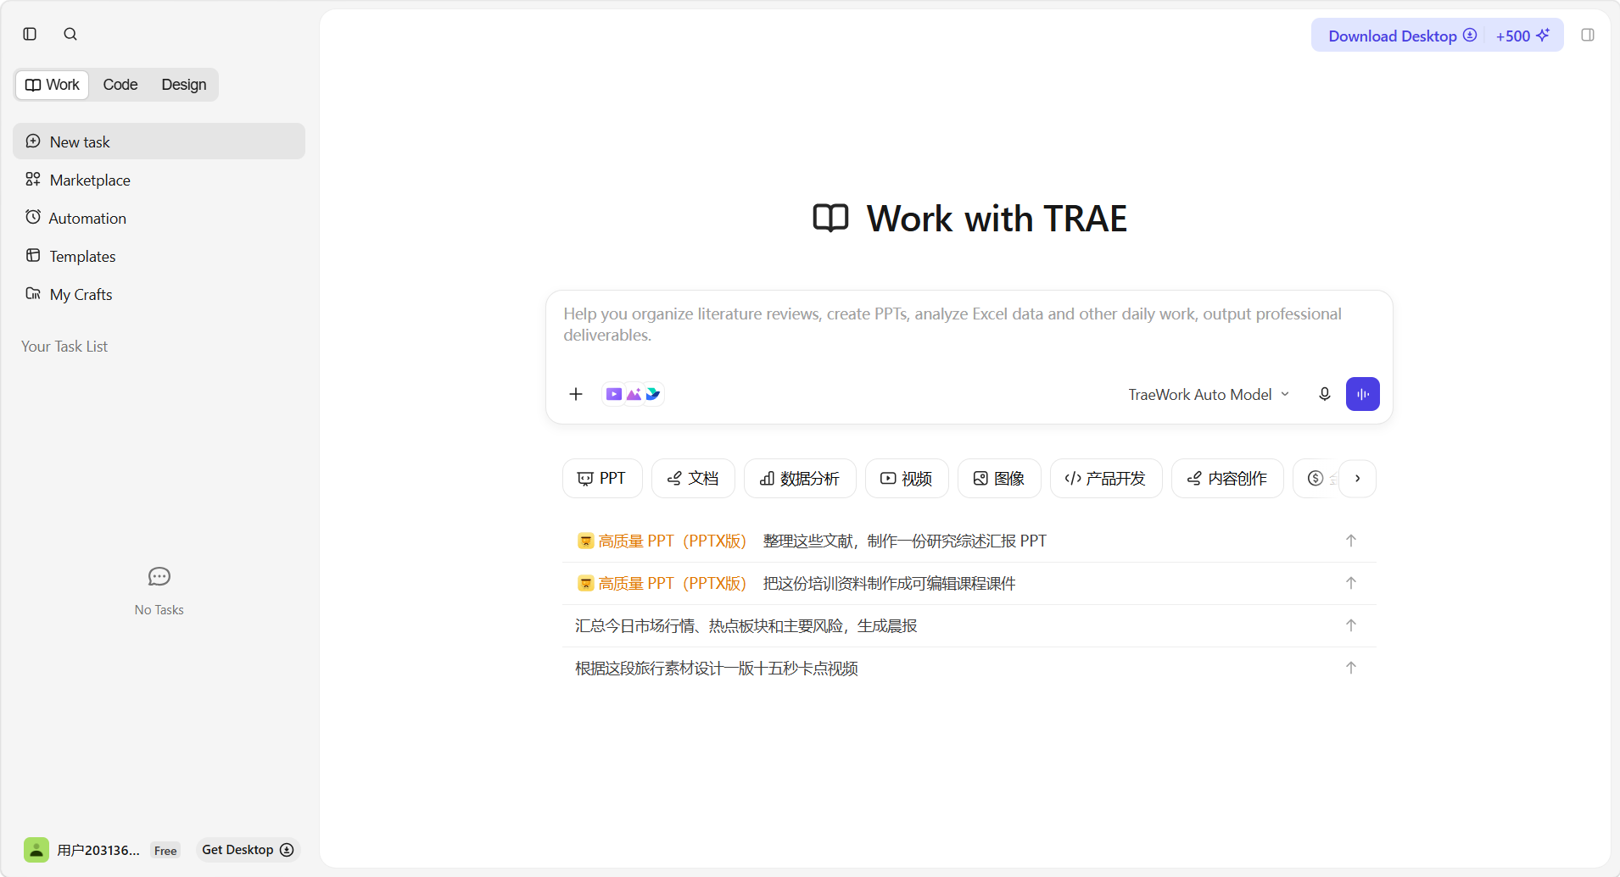This screenshot has height=877, width=1620.
Task: Click the Marketplace grid icon
Action: (33, 180)
